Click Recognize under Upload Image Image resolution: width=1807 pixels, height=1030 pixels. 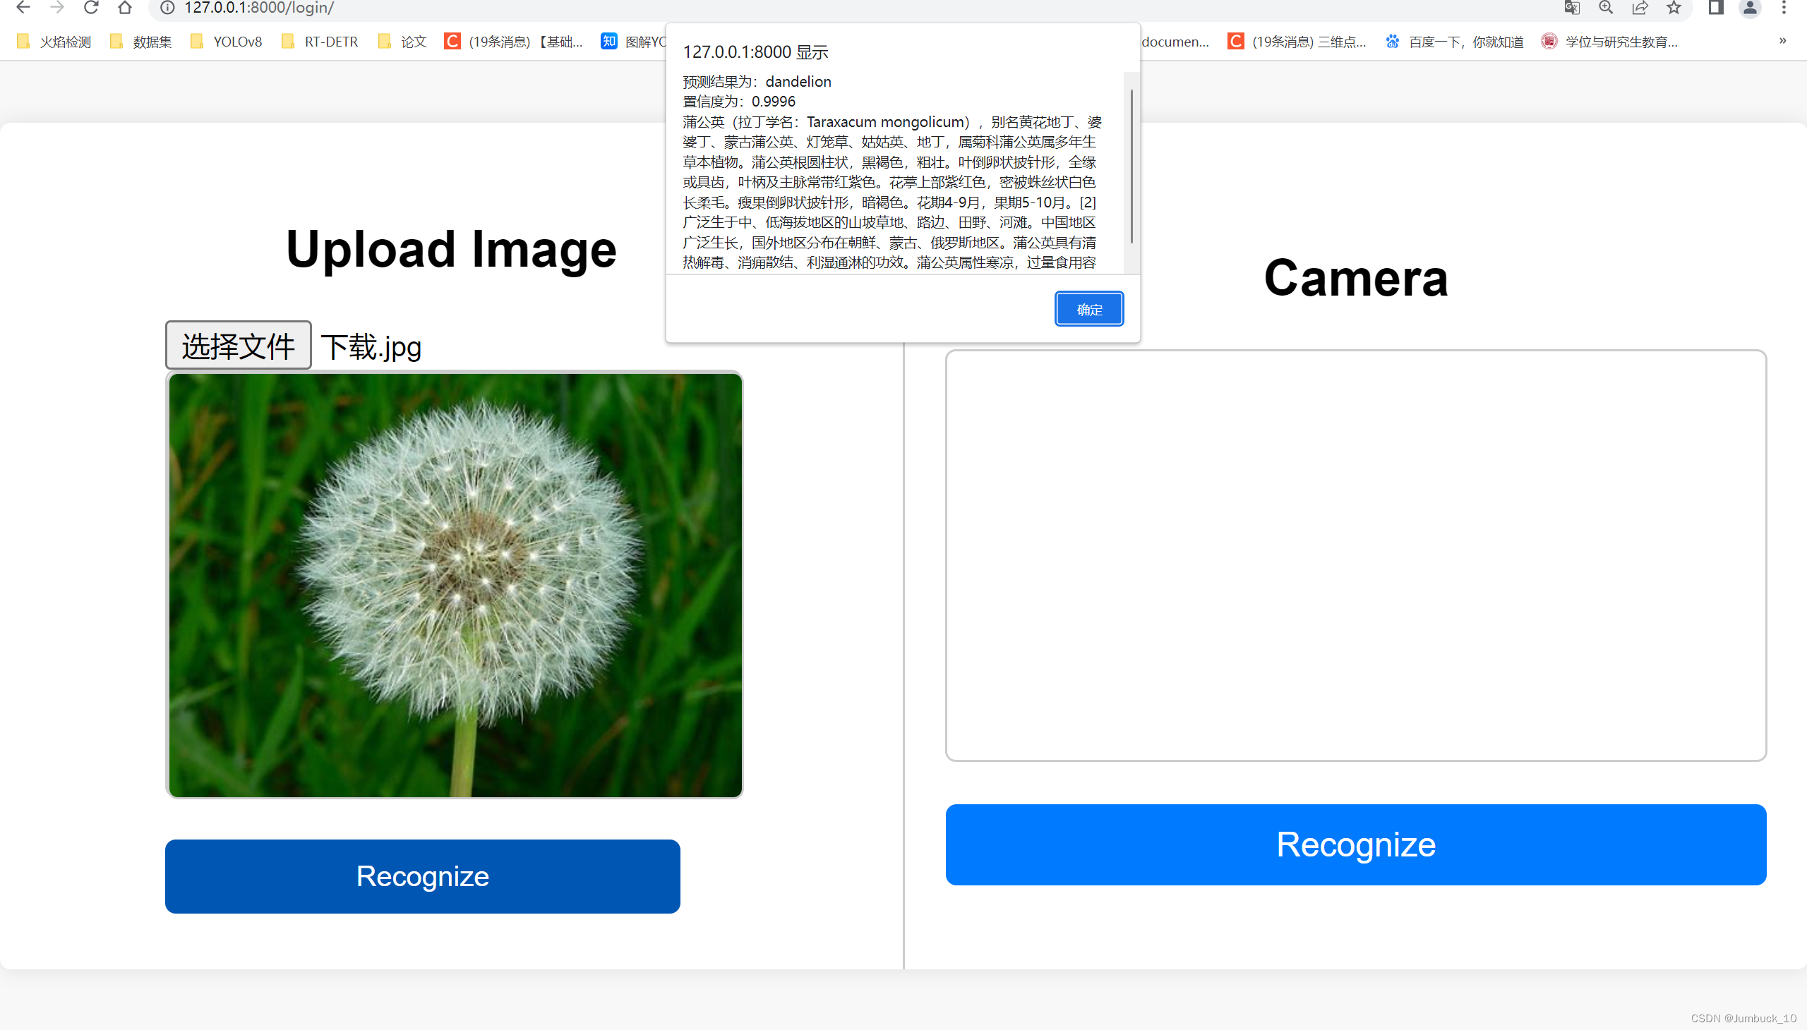423,876
